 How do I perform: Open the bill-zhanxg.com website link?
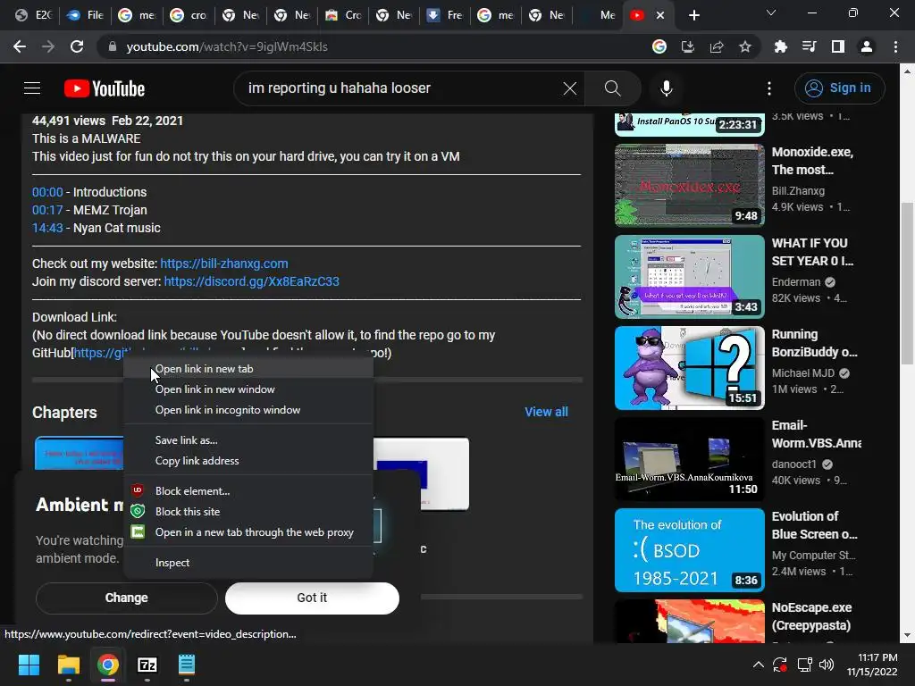[x=224, y=264]
